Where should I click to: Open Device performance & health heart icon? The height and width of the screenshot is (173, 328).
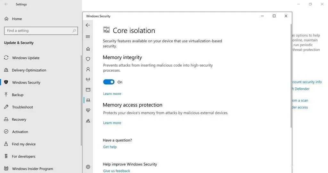(x=88, y=110)
